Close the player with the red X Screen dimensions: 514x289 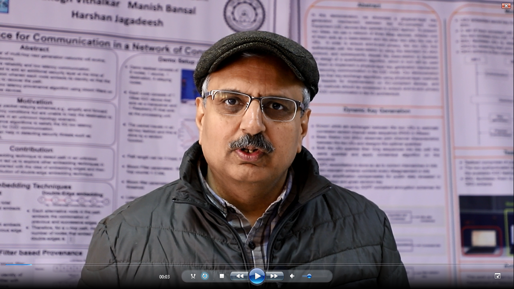[506, 6]
